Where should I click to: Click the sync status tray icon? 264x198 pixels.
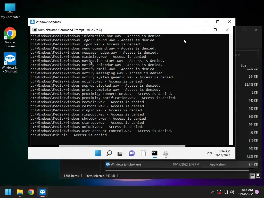tap(219, 192)
